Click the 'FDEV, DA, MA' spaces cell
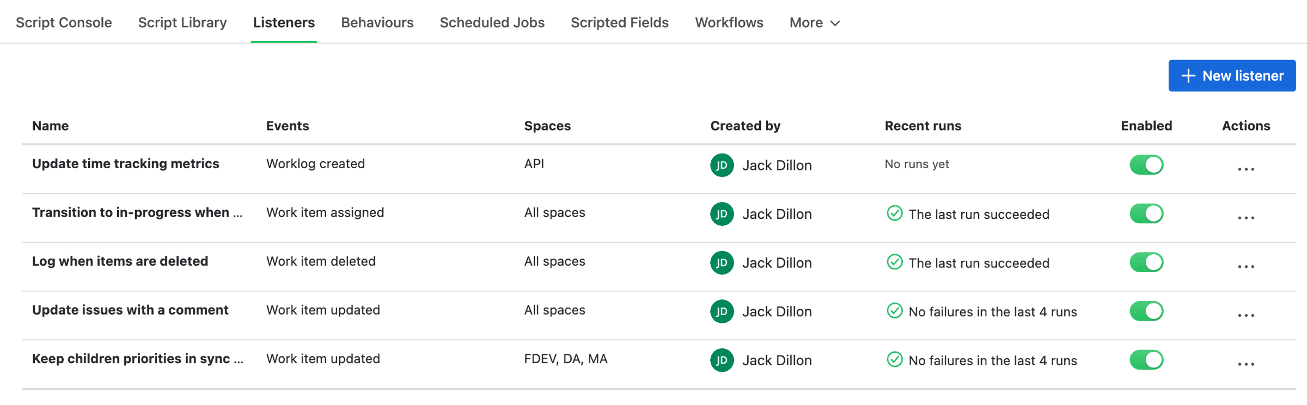Viewport: 1307px width, 405px height. point(566,359)
